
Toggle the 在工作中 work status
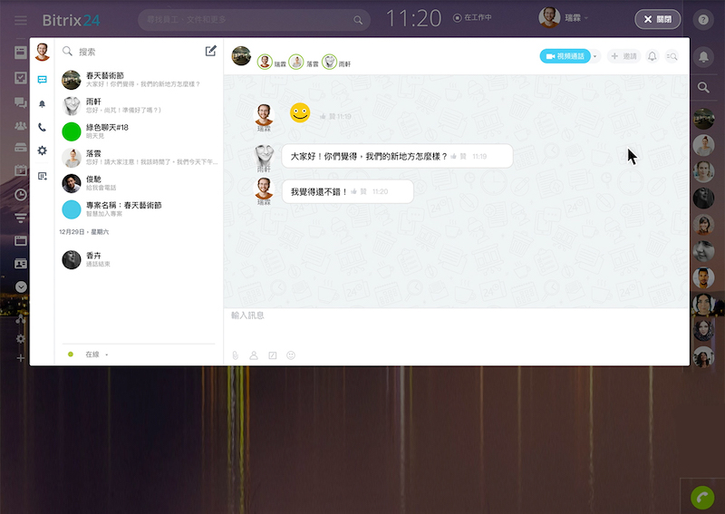click(x=472, y=17)
